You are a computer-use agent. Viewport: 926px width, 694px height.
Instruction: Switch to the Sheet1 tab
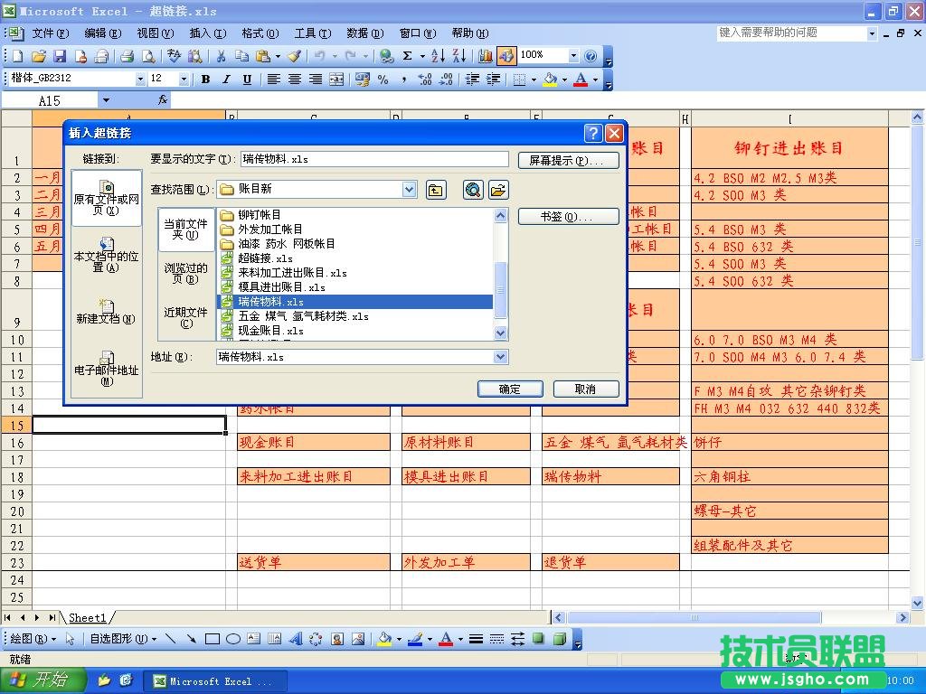tap(88, 618)
